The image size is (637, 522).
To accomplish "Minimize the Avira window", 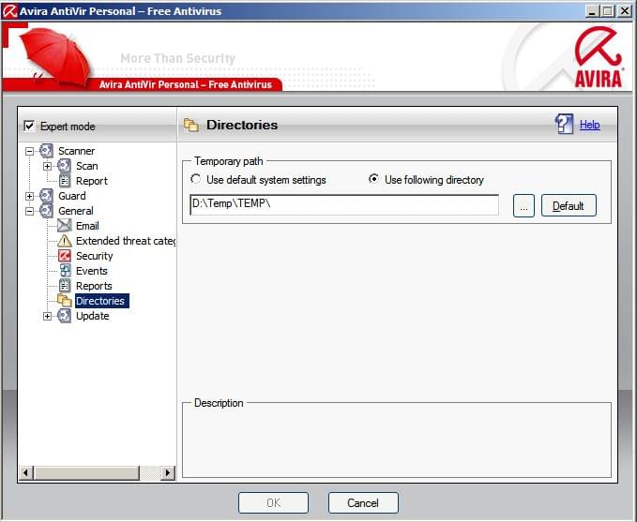I will click(x=592, y=11).
